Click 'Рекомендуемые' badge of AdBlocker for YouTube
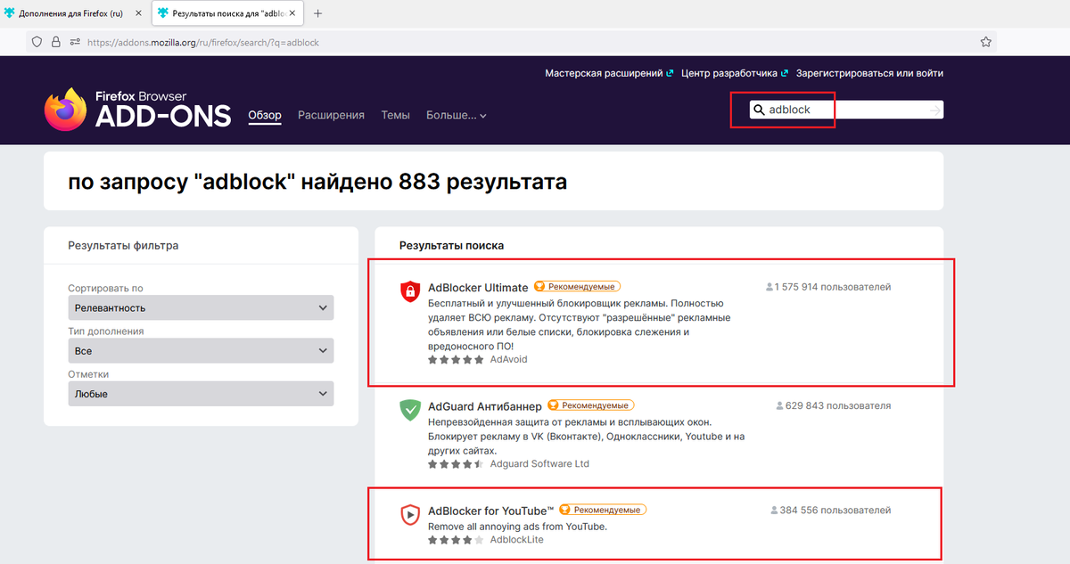 tap(603, 510)
